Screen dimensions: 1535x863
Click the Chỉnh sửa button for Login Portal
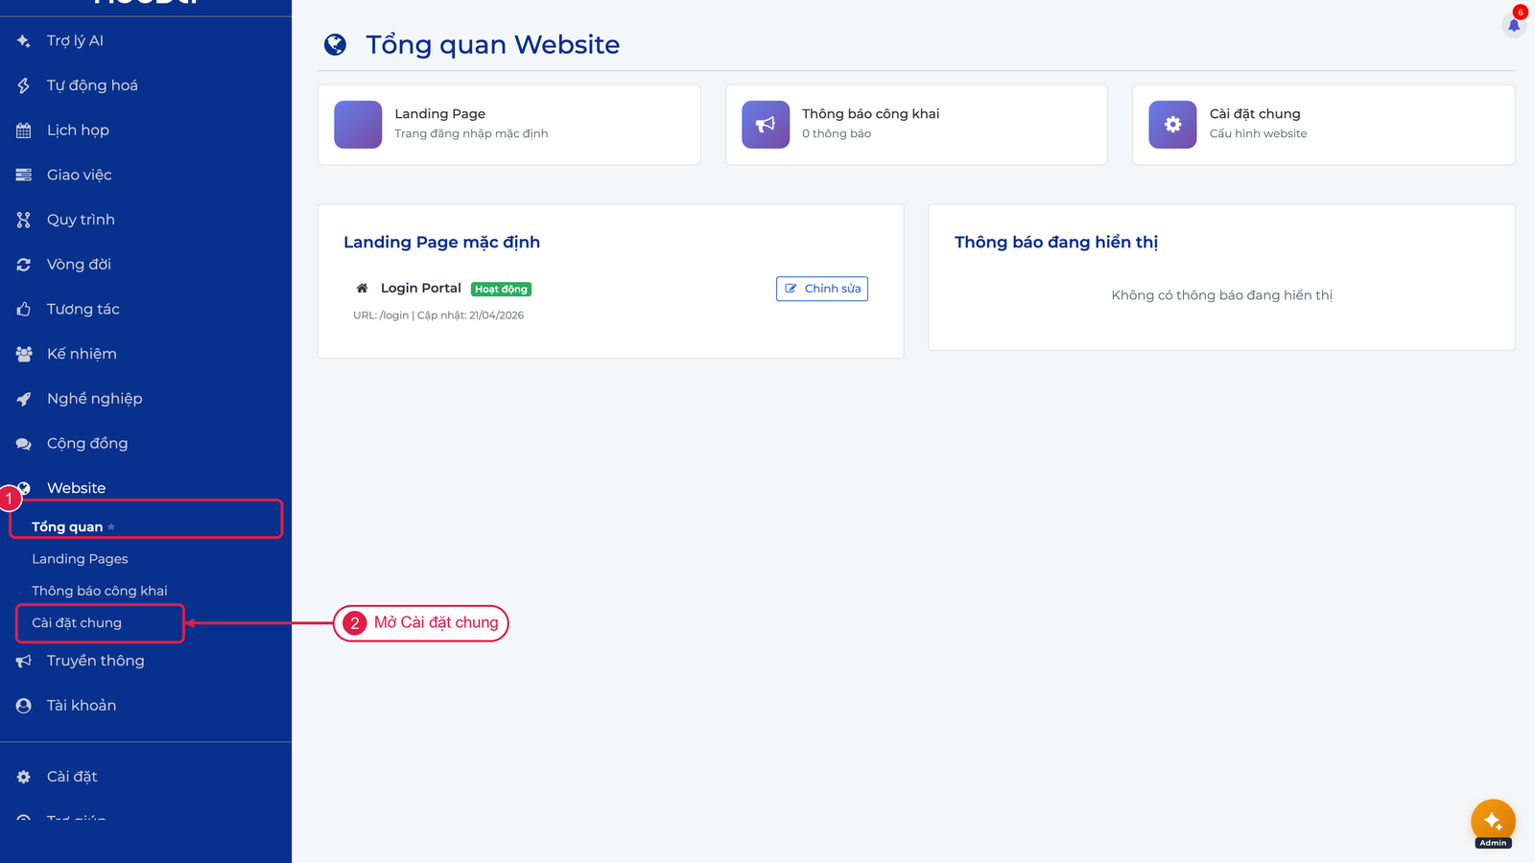pos(822,289)
